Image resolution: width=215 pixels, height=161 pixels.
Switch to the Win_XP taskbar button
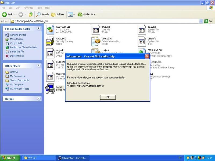39,158
